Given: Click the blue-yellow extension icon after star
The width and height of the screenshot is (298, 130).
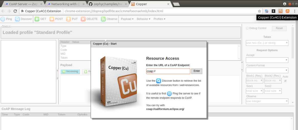Looking at the screenshot, I should point(267,11).
